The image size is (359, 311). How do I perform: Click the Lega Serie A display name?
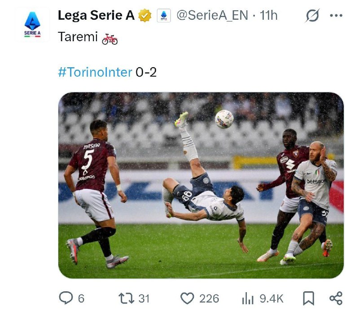96,15
